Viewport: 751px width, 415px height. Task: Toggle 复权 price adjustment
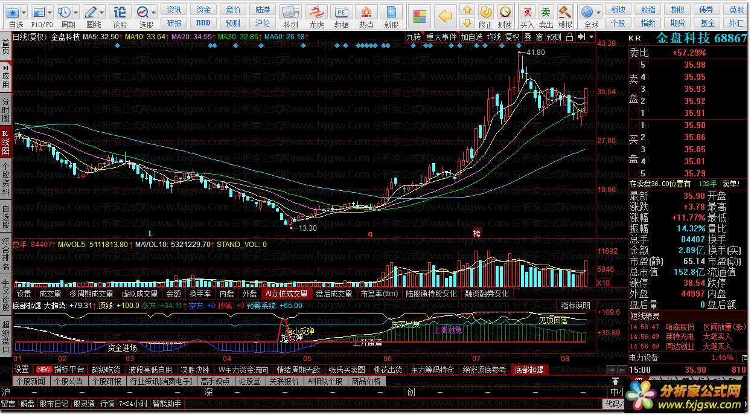point(513,37)
